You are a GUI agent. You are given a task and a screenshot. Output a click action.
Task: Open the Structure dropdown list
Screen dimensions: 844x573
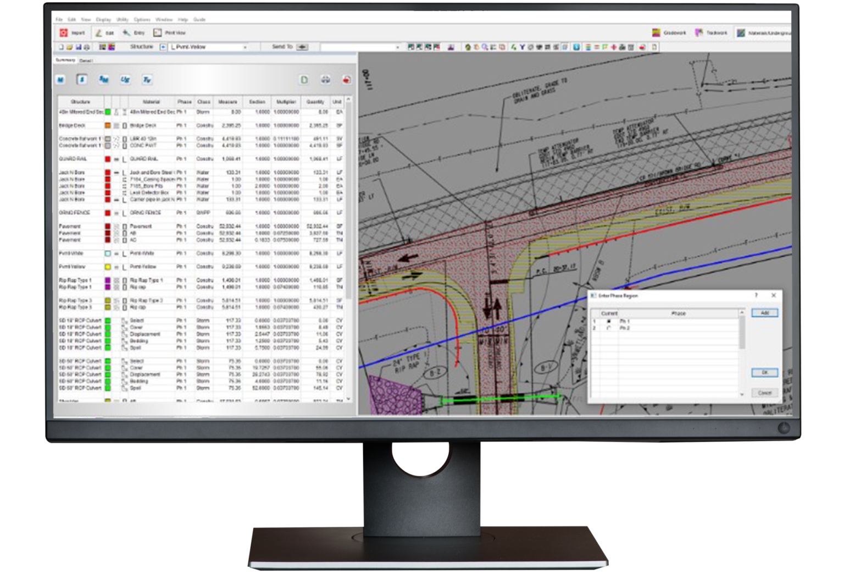tap(245, 47)
